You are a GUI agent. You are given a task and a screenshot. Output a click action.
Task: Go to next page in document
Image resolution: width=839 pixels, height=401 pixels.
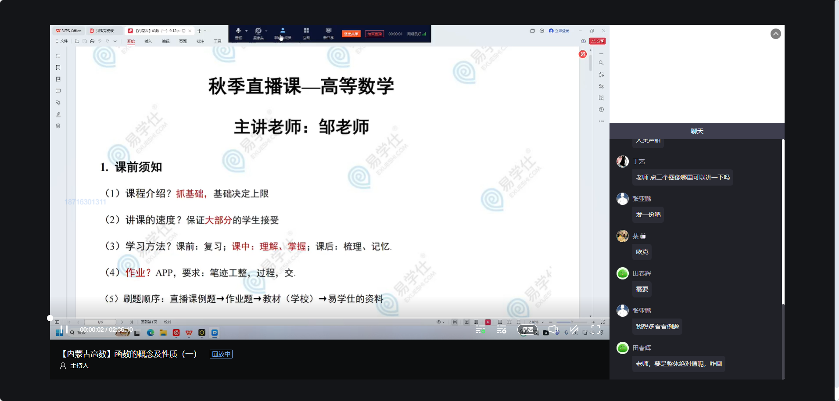click(122, 322)
